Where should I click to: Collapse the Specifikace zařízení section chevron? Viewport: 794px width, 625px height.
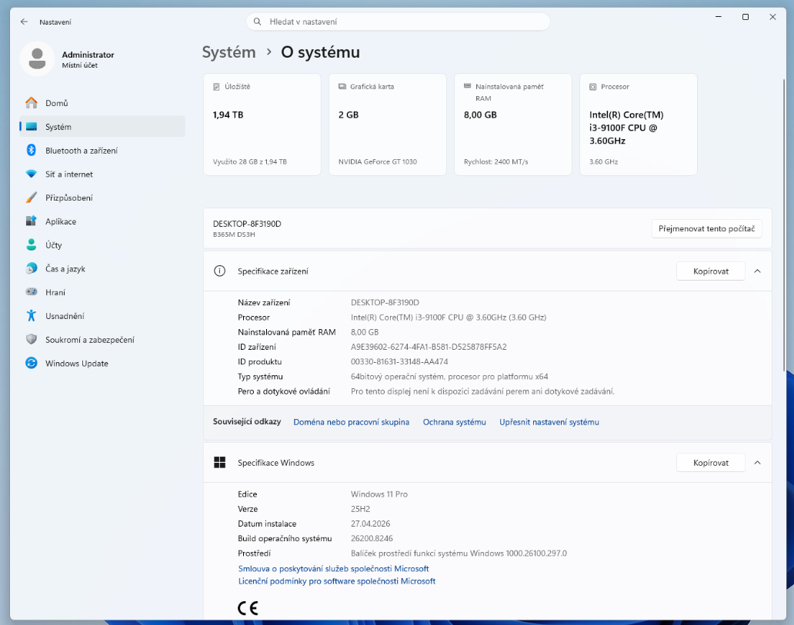click(x=758, y=271)
